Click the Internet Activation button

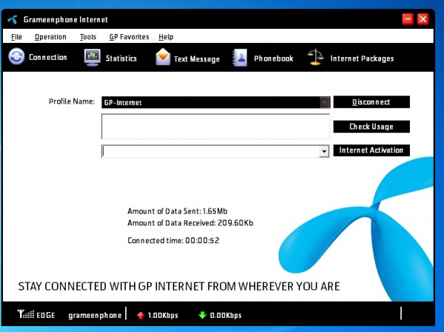pyautogui.click(x=371, y=150)
